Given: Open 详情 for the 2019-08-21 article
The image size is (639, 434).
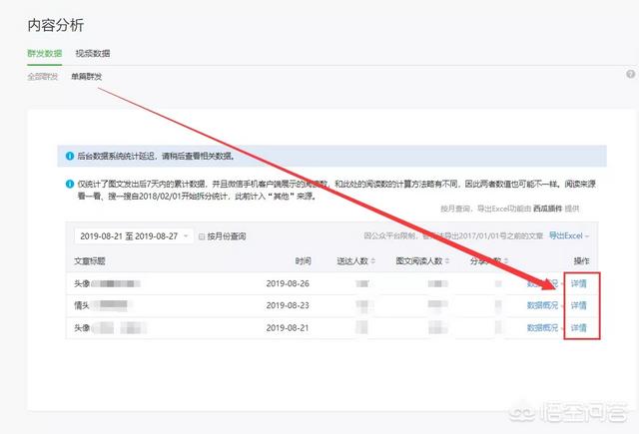Looking at the screenshot, I should tap(578, 327).
